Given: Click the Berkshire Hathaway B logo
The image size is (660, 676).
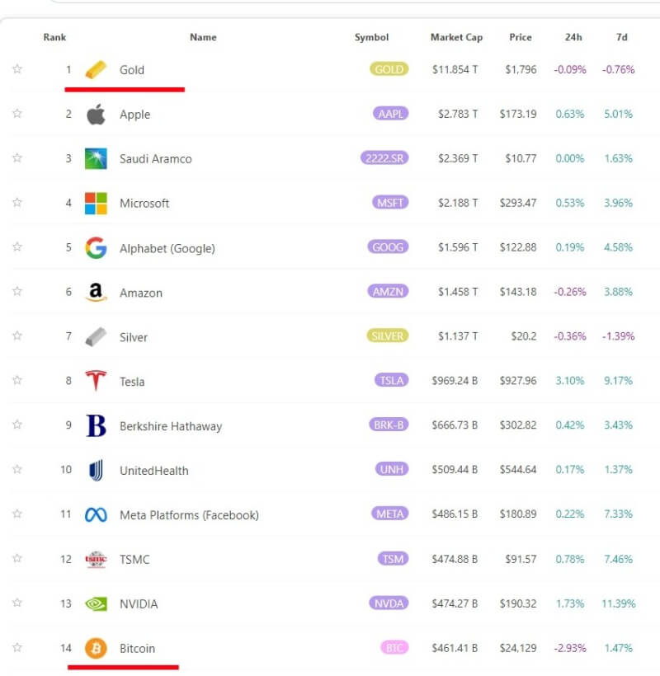Looking at the screenshot, I should click(96, 425).
